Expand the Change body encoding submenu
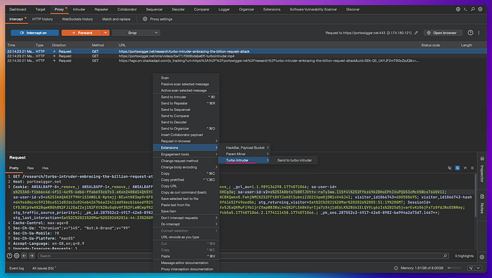The height and width of the screenshot is (278, 492). tap(186, 167)
